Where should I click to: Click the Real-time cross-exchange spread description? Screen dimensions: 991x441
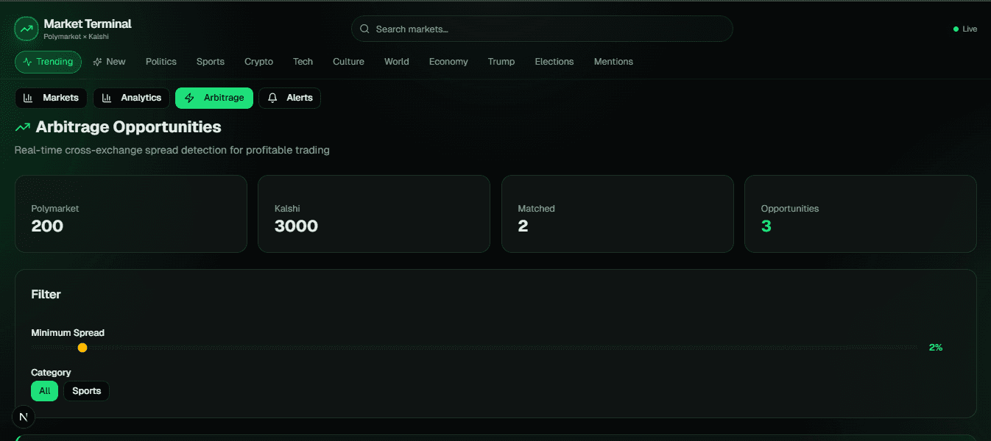point(172,150)
